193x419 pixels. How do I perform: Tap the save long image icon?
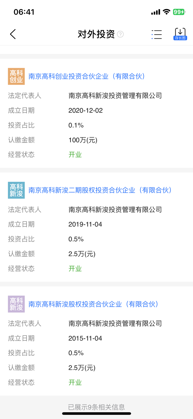click(180, 34)
